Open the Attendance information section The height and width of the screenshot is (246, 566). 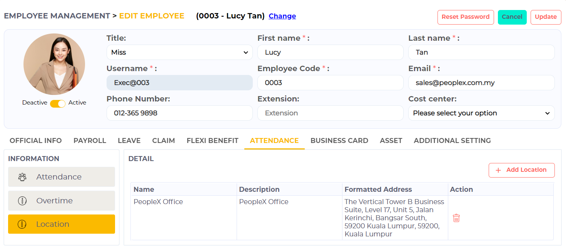pyautogui.click(x=62, y=177)
